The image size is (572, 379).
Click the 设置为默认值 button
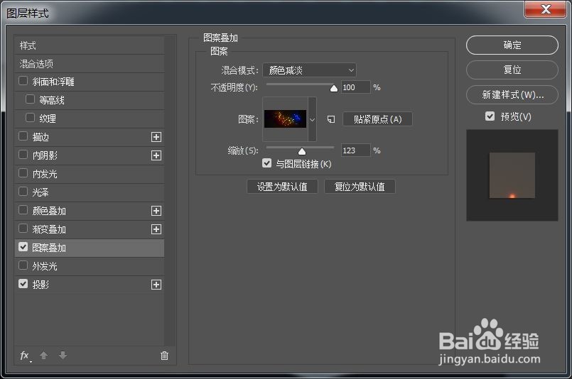(282, 187)
